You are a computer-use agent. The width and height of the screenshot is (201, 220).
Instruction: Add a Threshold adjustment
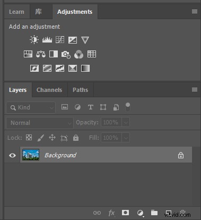point(60,68)
